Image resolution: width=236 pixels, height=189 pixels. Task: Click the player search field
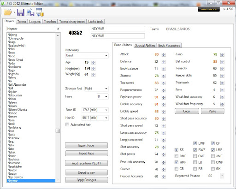(31, 29)
